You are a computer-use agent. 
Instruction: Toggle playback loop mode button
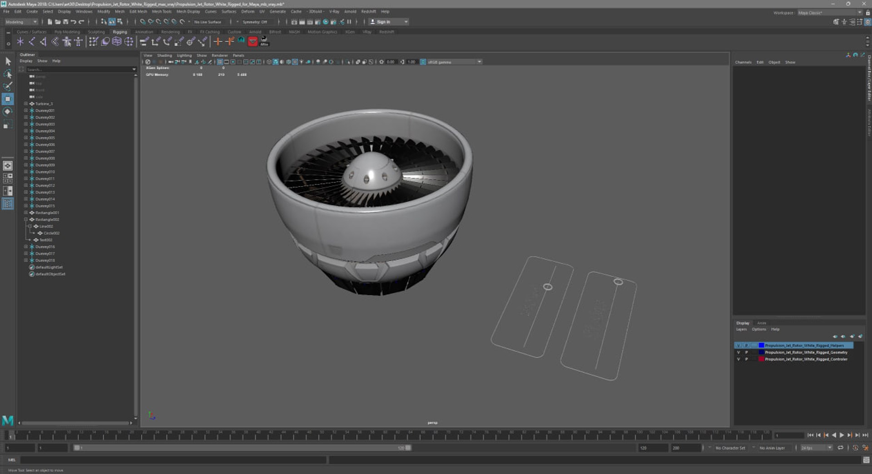tap(841, 448)
